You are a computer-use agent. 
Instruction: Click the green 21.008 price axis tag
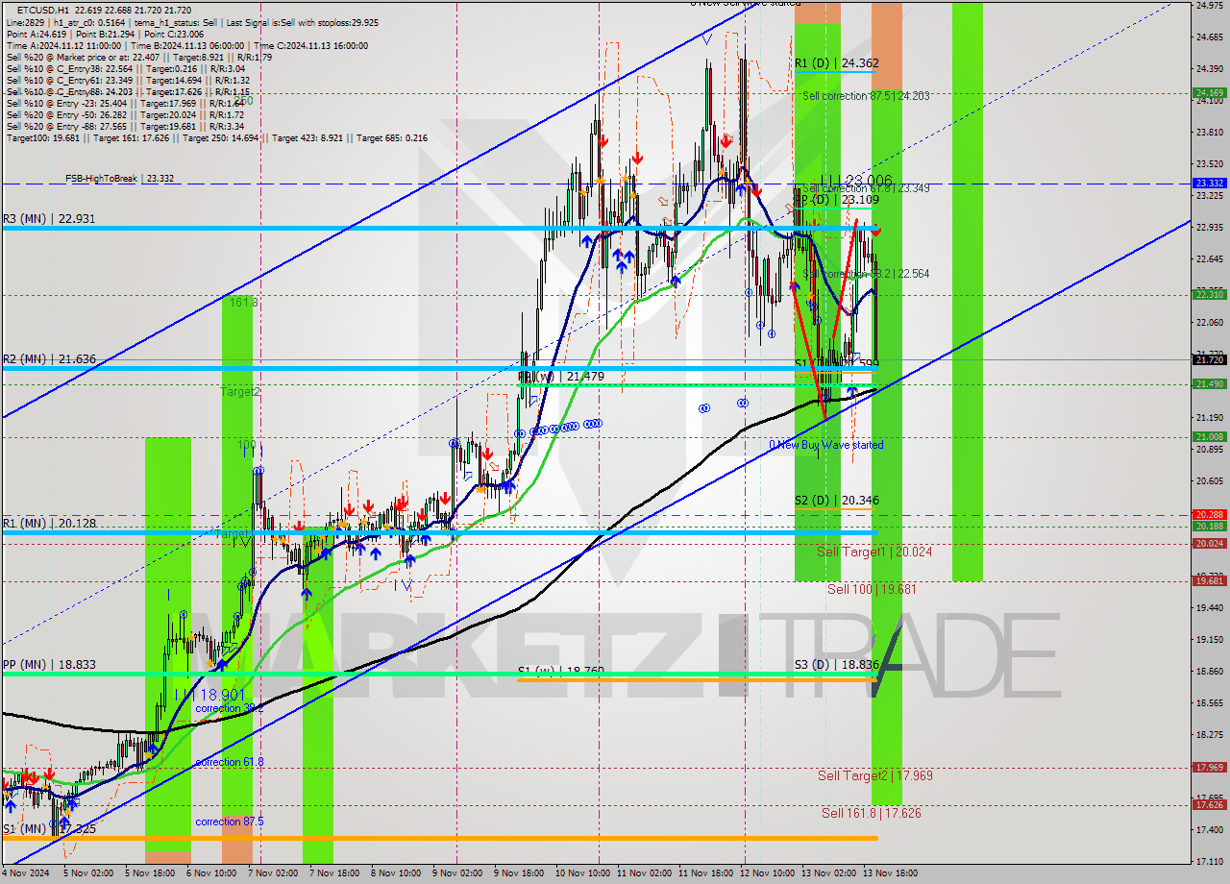[1209, 436]
